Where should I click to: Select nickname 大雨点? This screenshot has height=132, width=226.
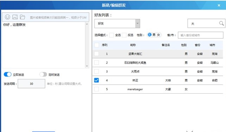coord(135,72)
